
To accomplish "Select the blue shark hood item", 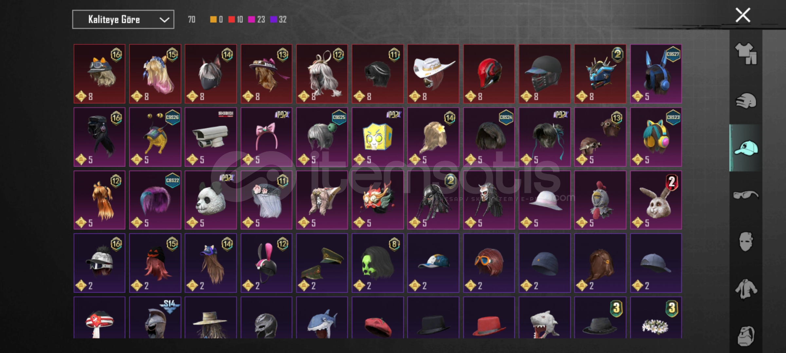I will coord(322,318).
